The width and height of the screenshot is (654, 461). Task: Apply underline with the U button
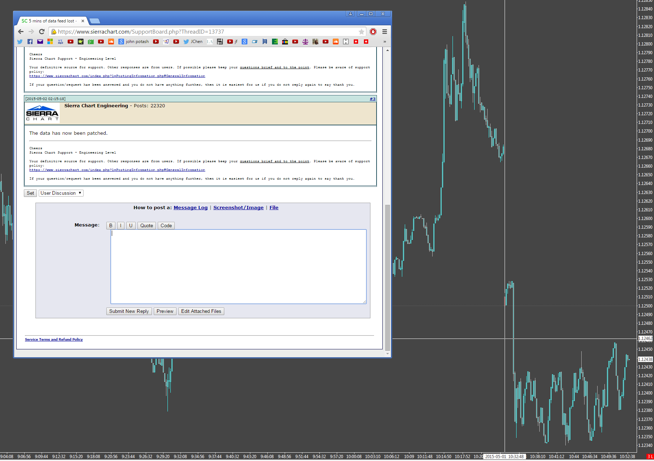pyautogui.click(x=131, y=225)
